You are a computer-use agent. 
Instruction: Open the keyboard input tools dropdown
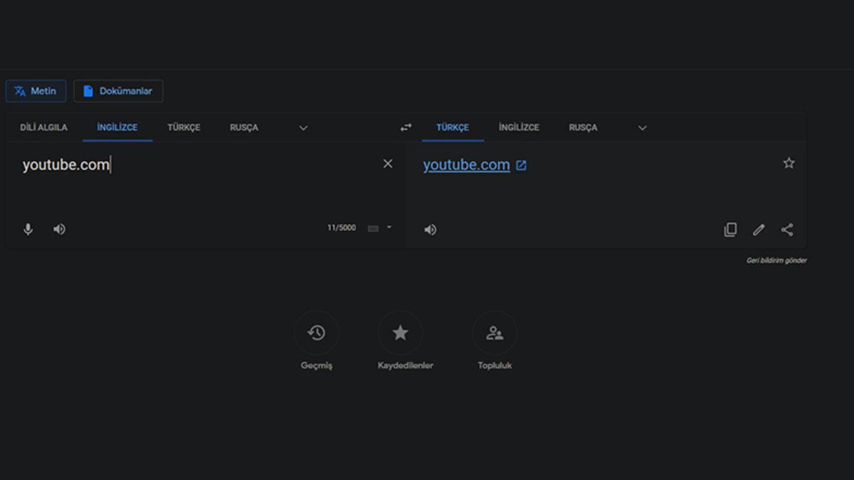point(389,228)
